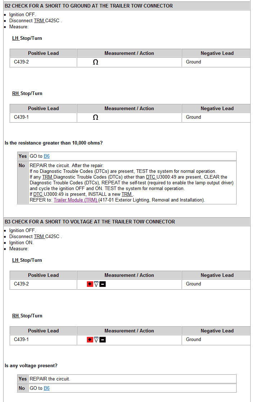
Task: Click black negative lead icon in B3 LH row
Action: pyautogui.click(x=103, y=284)
